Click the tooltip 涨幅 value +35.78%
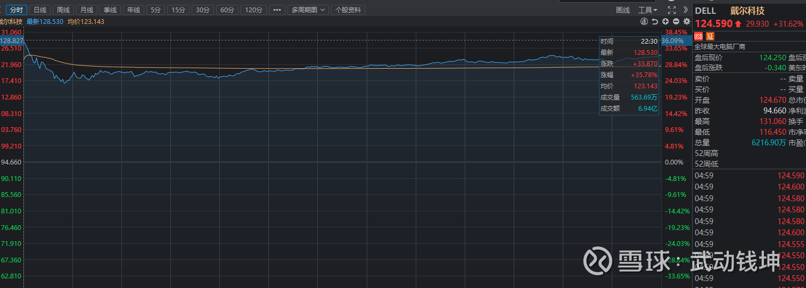 pos(645,75)
